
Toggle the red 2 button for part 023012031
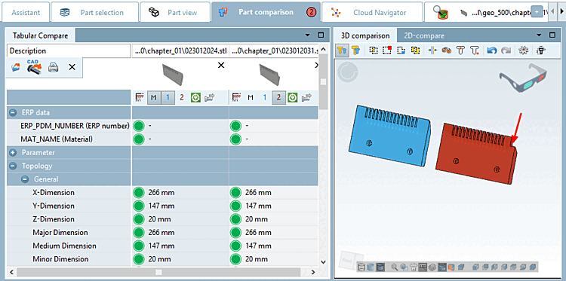click(x=278, y=97)
